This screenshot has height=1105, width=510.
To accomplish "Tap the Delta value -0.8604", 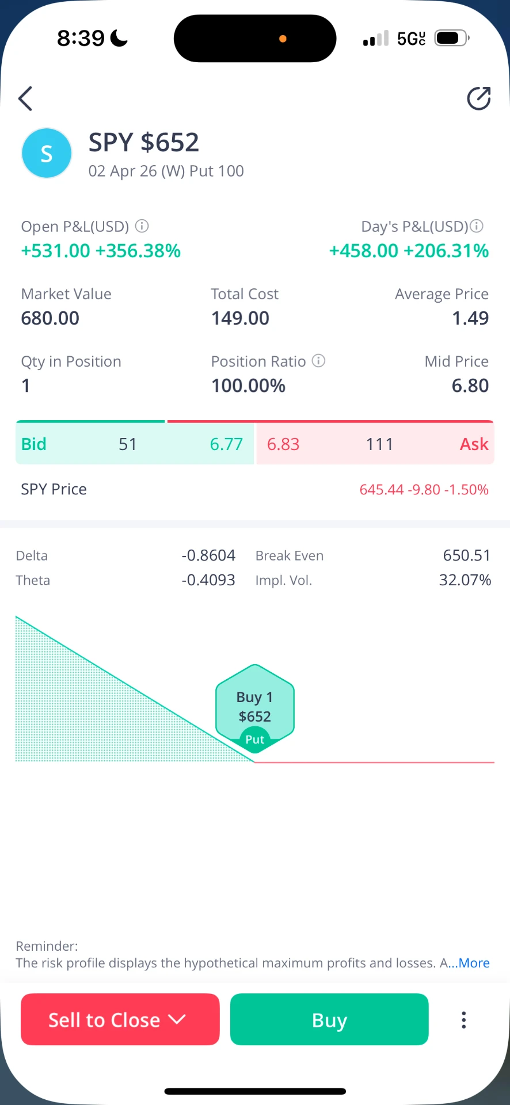I will 208,555.
